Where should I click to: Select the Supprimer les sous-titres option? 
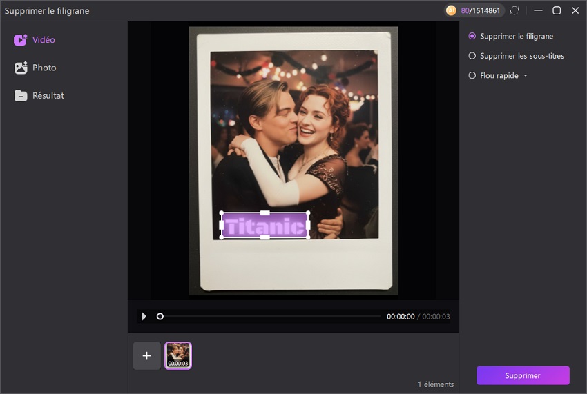472,56
